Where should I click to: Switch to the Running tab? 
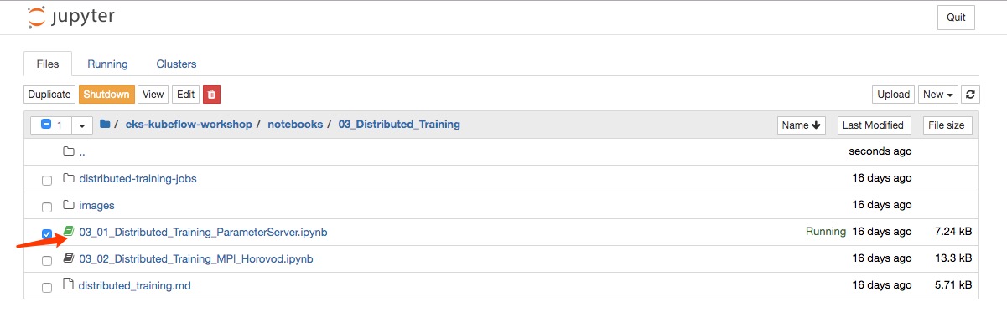coord(107,64)
